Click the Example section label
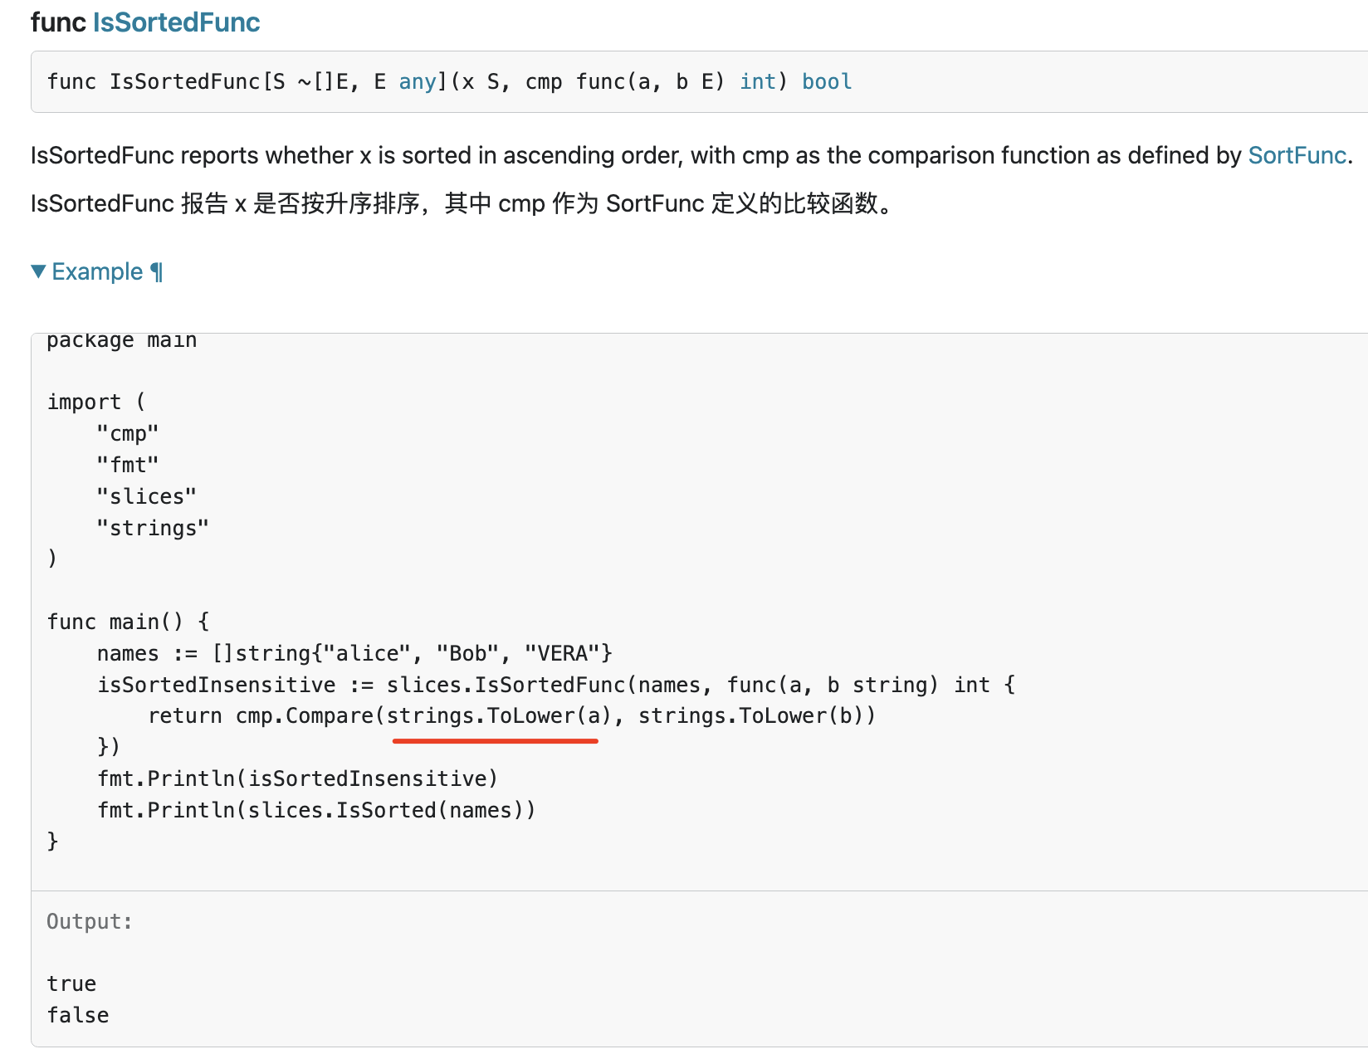This screenshot has width=1368, height=1054. [x=97, y=271]
